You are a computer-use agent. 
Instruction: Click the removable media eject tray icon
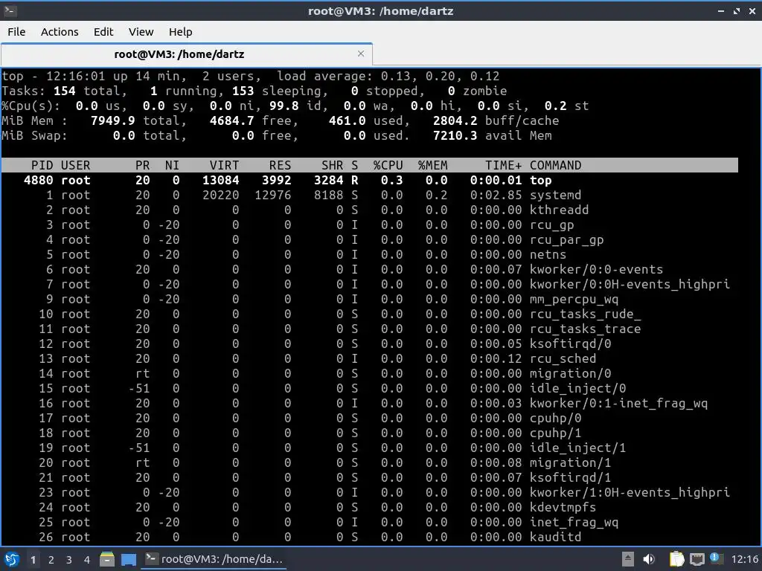(x=628, y=559)
